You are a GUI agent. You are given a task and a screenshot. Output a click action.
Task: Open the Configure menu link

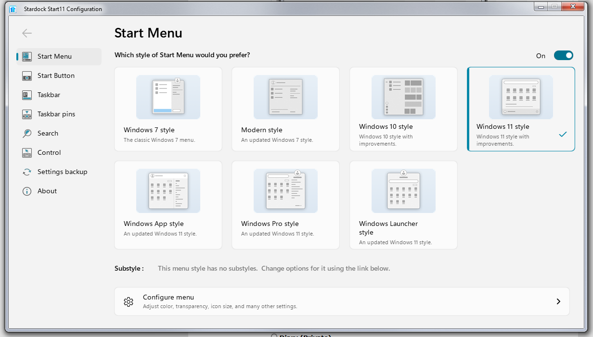168,298
